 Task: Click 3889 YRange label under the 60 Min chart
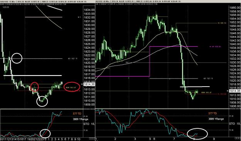(x=216, y=119)
